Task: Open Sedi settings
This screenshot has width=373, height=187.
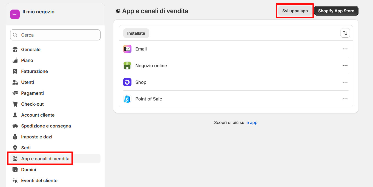Action: pos(55,148)
